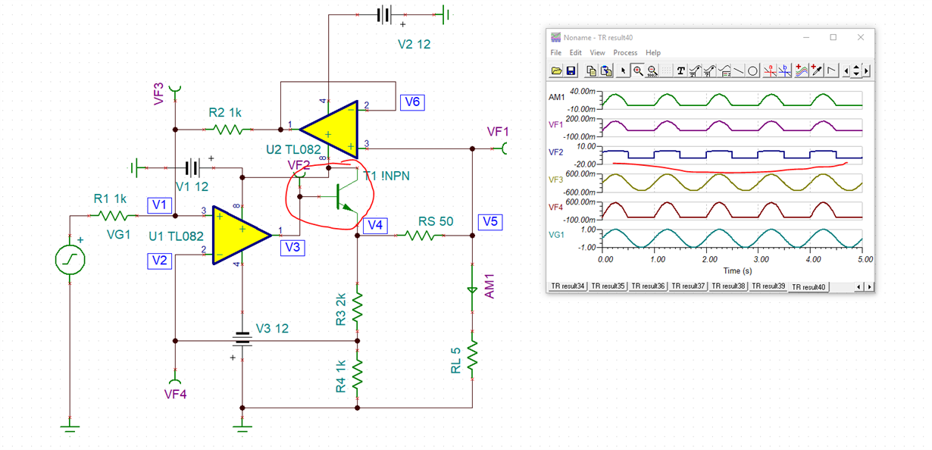Viewport: 932px width, 450px height.
Task: Switch to the TR result36 tab
Action: [x=648, y=286]
